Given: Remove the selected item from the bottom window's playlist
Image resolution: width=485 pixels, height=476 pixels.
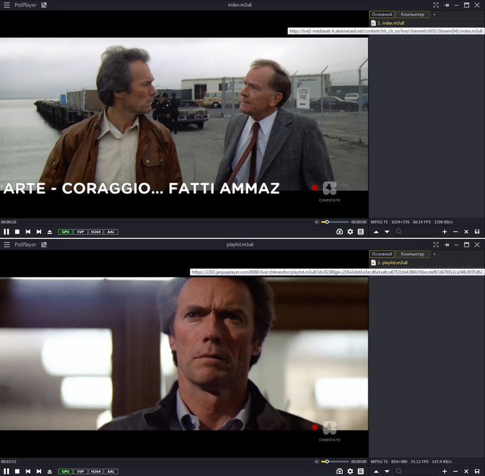Looking at the screenshot, I should point(455,471).
